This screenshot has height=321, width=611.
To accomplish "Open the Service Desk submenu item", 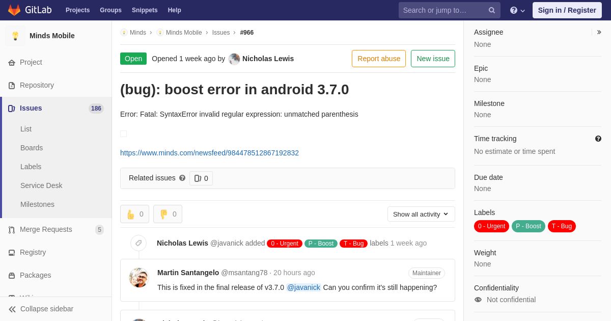I will (x=41, y=185).
